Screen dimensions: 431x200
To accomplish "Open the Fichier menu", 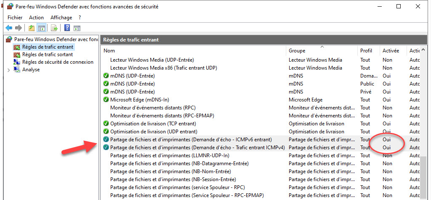I will (x=15, y=18).
